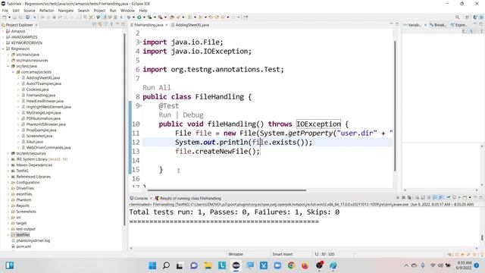Open FileHandling.java in Project Explorer
Screen dimensions: 485x273
(x=40, y=96)
